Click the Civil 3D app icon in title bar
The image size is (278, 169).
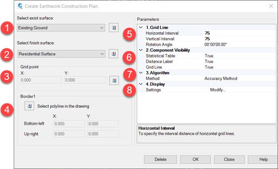click(20, 6)
